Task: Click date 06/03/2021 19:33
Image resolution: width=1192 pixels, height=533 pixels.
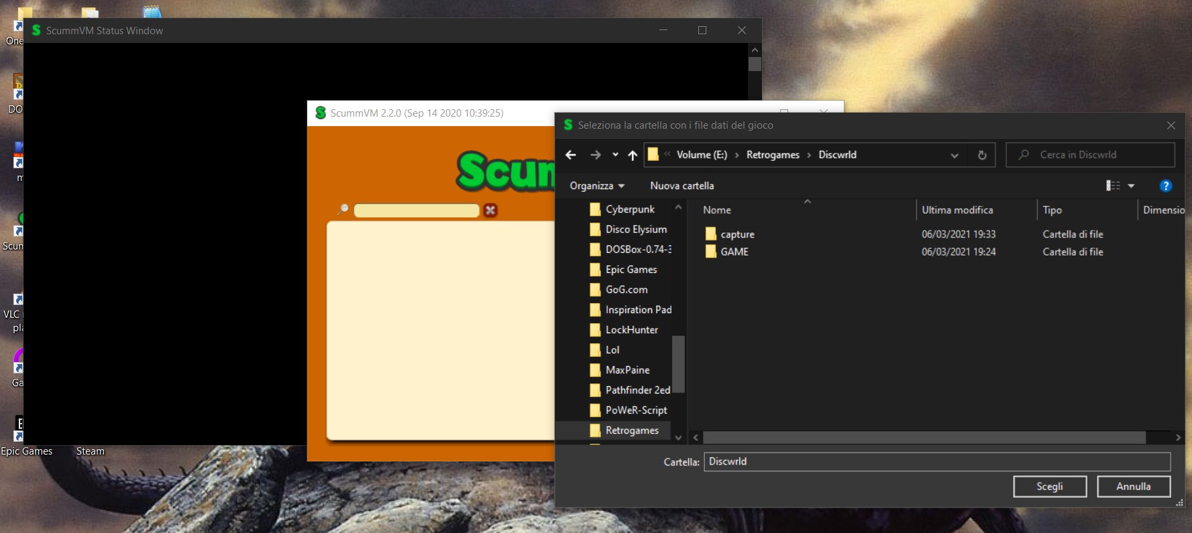Action: (959, 234)
